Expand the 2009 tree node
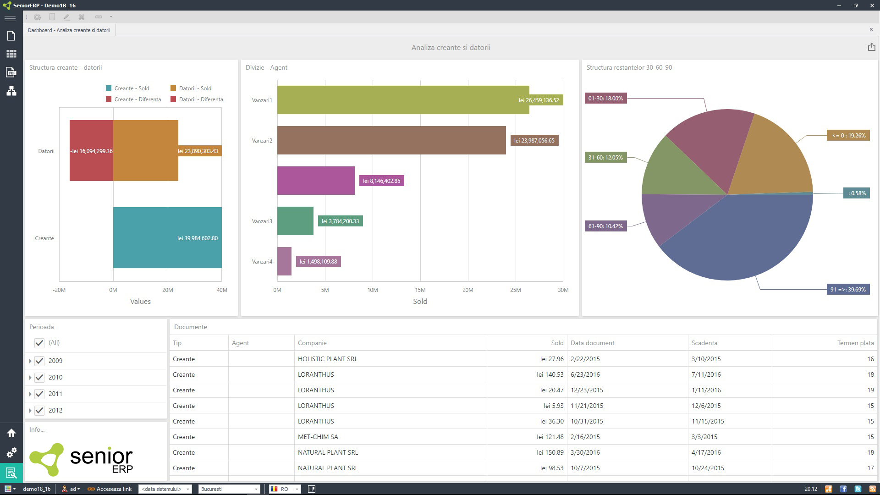The width and height of the screenshot is (880, 495). click(x=30, y=361)
